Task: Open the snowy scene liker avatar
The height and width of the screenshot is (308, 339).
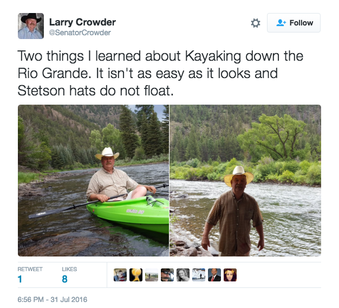Action: pos(199,275)
